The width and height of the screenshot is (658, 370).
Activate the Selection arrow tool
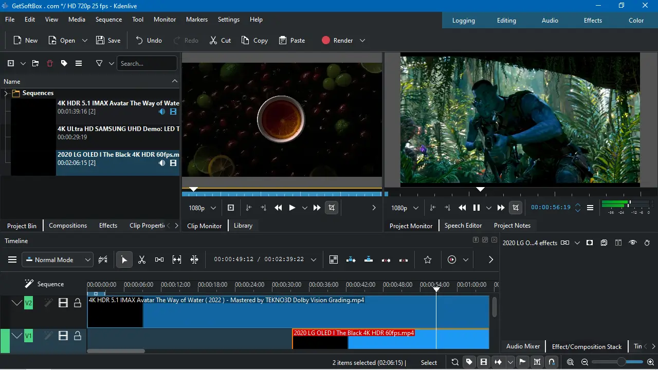click(124, 260)
